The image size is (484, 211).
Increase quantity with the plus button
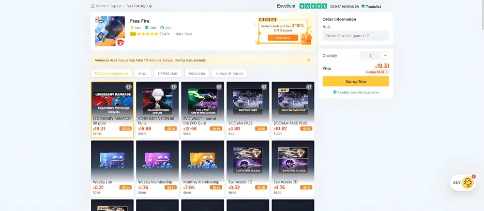tap(385, 56)
